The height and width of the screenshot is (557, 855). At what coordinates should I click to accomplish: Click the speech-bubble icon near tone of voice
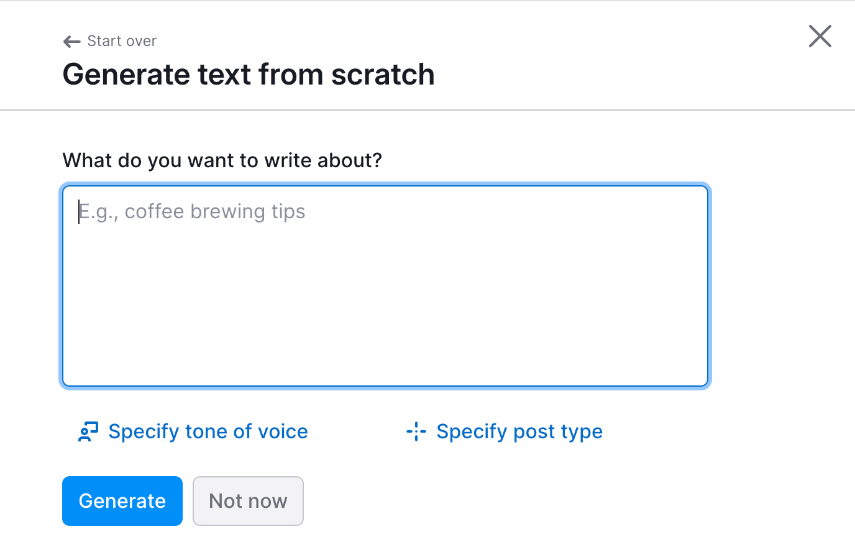pos(88,431)
